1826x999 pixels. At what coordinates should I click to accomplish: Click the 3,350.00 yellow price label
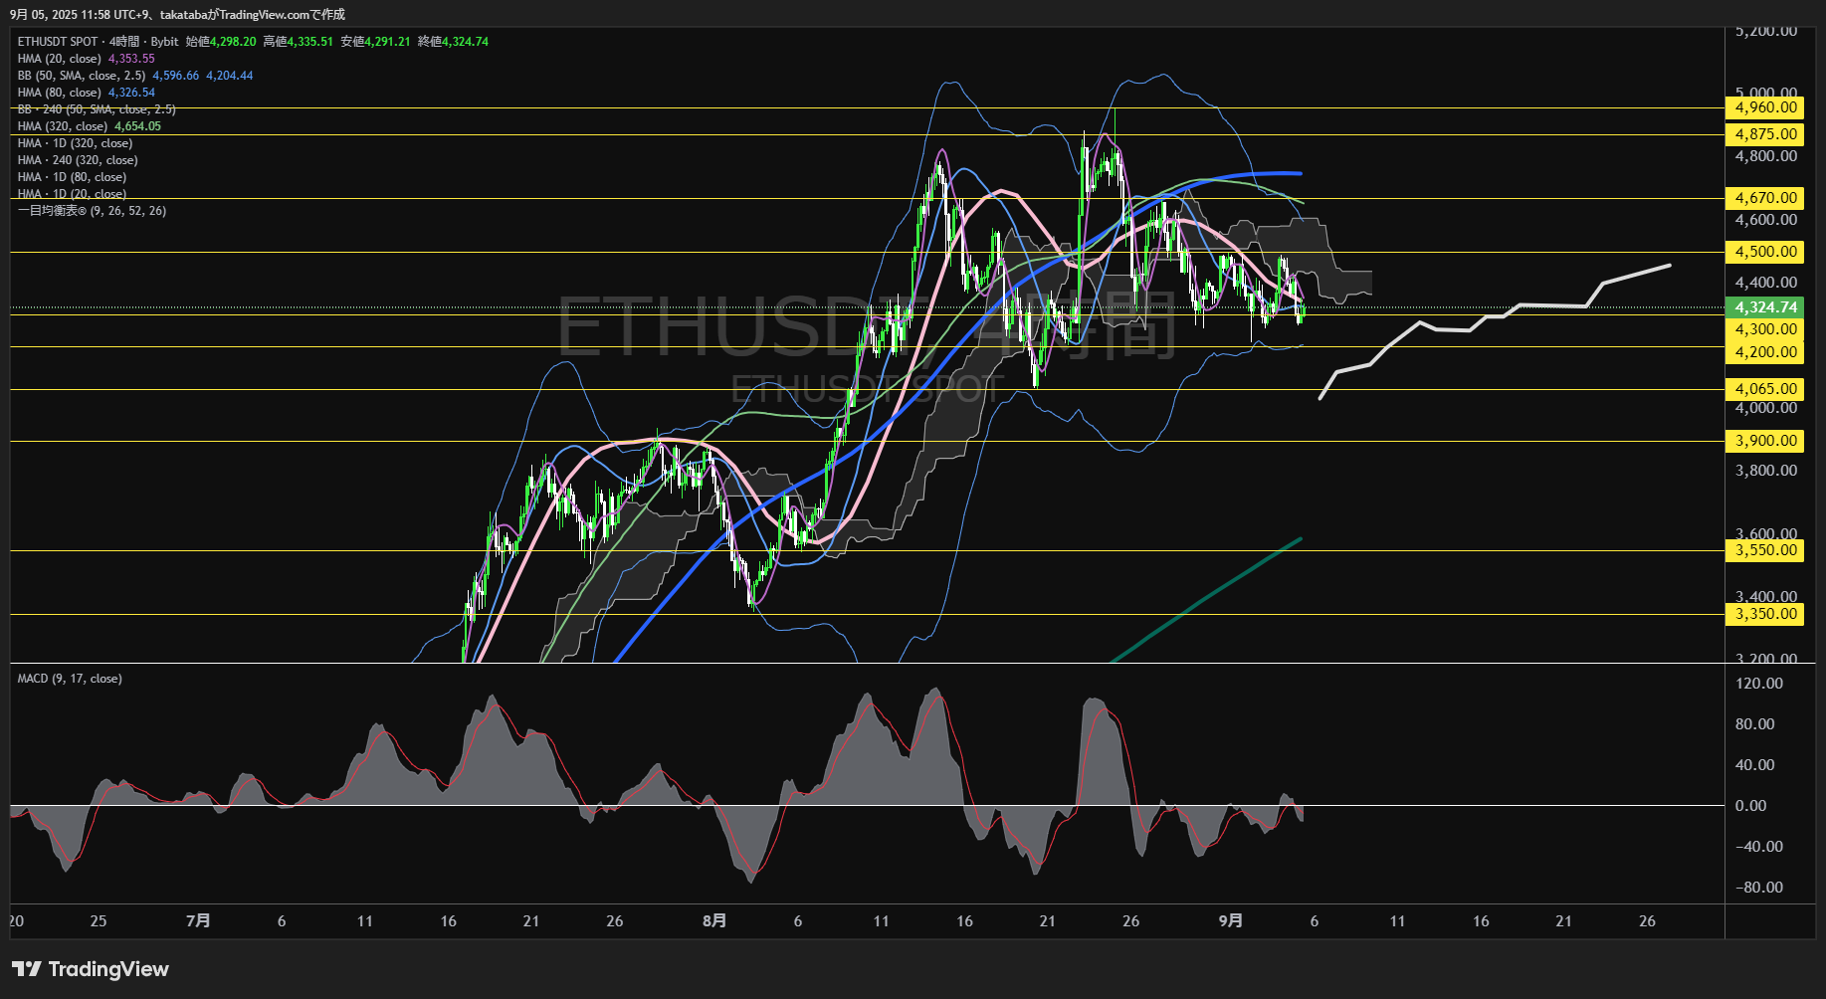click(1765, 614)
